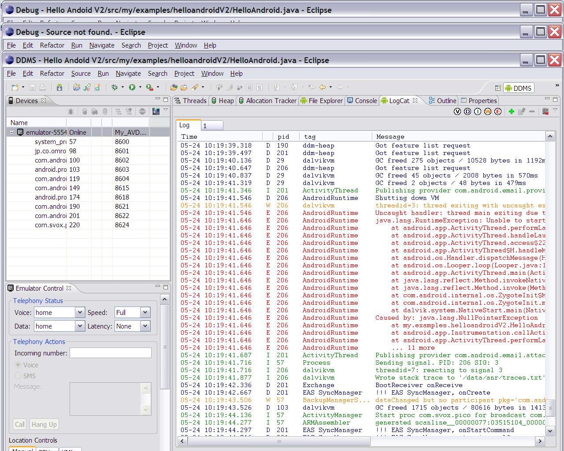Viewport: 564px width, 451px height.
Task: Open the Speed dropdown set to Full
Action: (x=145, y=312)
